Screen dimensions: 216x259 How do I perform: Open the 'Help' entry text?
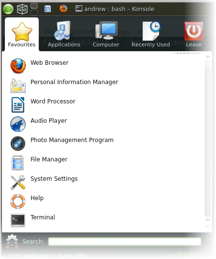[37, 198]
